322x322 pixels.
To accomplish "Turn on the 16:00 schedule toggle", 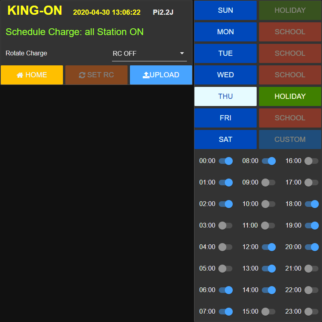I will click(x=311, y=161).
